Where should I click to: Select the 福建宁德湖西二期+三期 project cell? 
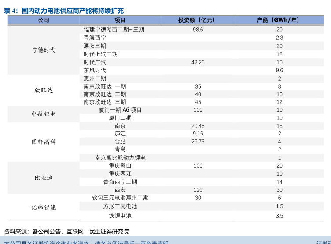pyautogui.click(x=114, y=30)
